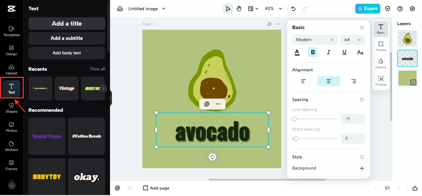The image size is (422, 196).
Task: Open floating toolbar more options
Action: [x=218, y=104]
